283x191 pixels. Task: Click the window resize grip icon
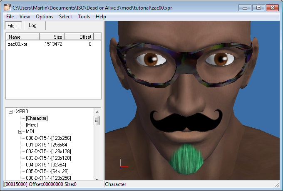coord(277,185)
